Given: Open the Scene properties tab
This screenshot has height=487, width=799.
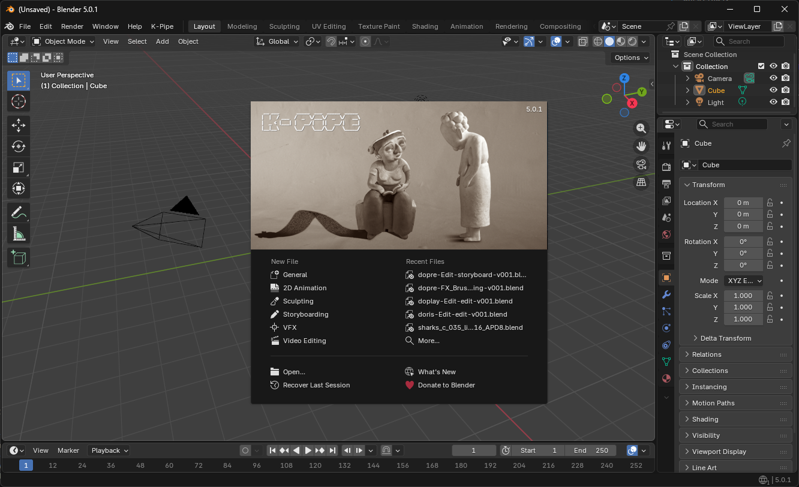Looking at the screenshot, I should click(666, 217).
